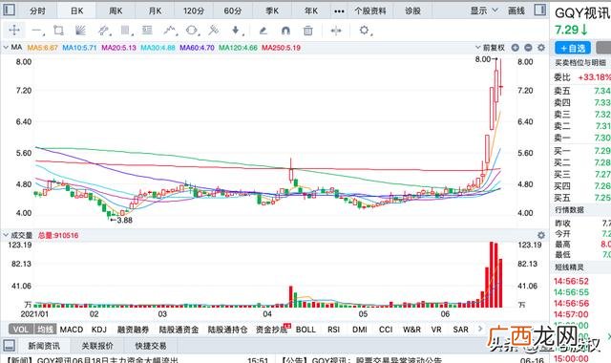Select the parallel channel drawing tool
The height and width of the screenshot is (363, 611).
[103, 30]
